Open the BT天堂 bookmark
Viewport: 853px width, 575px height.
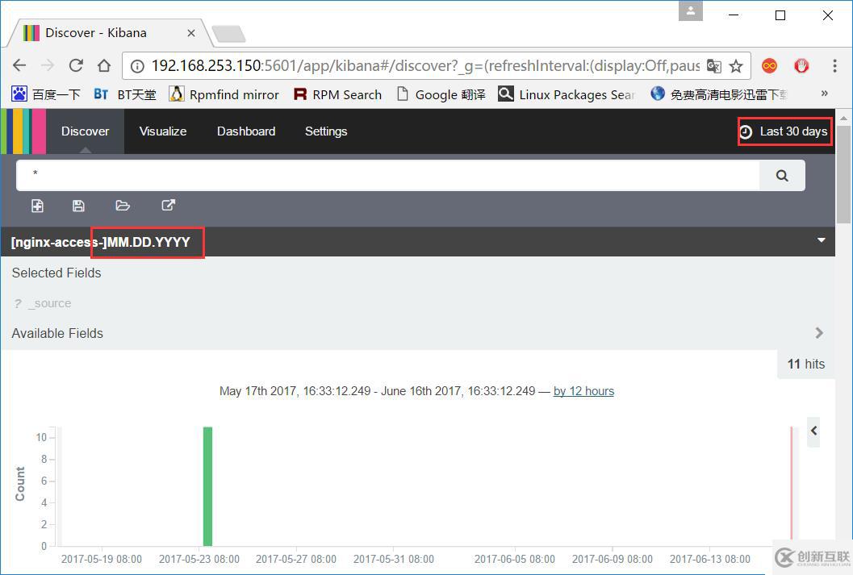pos(124,94)
